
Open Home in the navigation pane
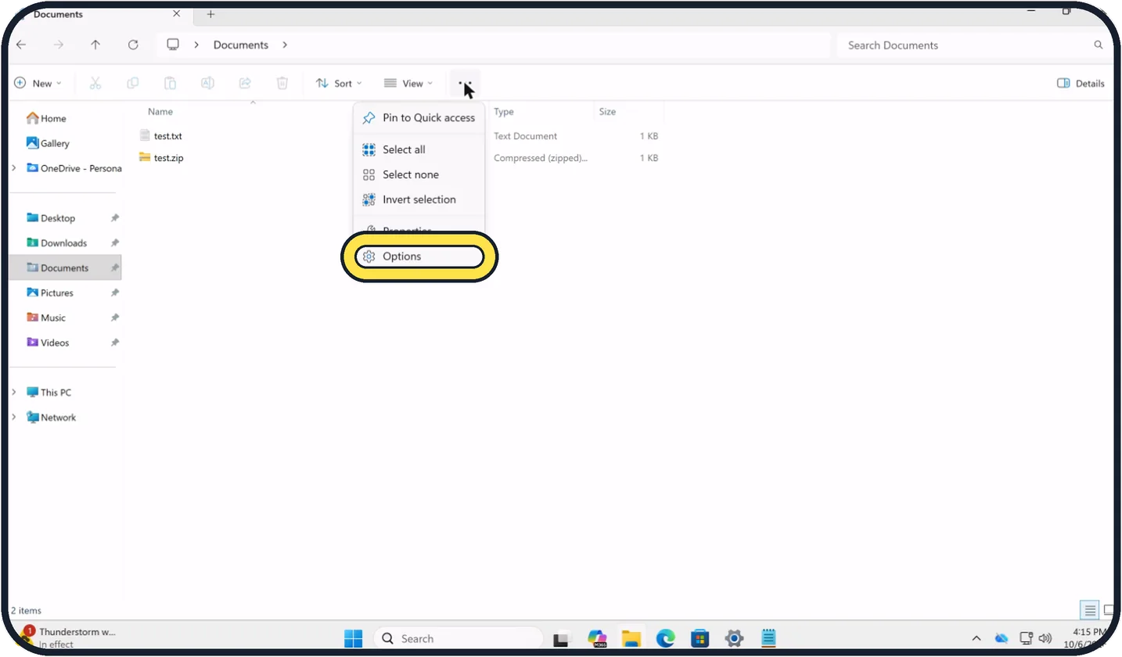pos(46,118)
